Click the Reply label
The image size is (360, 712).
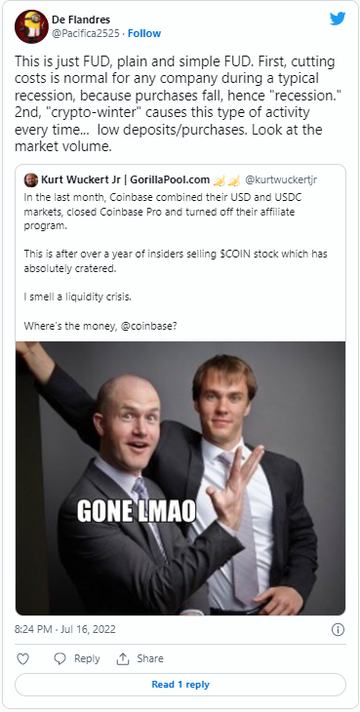click(x=87, y=659)
